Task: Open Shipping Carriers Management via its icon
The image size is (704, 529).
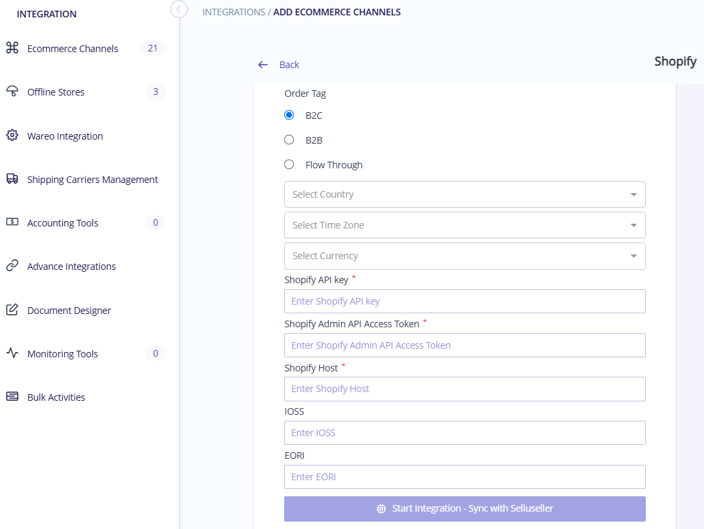Action: 11,179
